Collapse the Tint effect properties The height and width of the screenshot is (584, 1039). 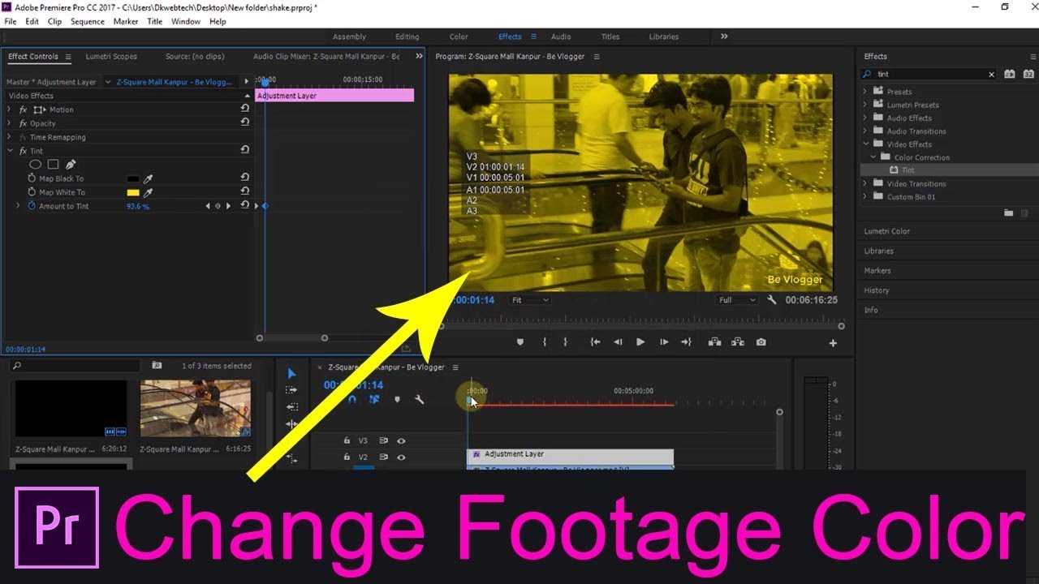(9, 151)
